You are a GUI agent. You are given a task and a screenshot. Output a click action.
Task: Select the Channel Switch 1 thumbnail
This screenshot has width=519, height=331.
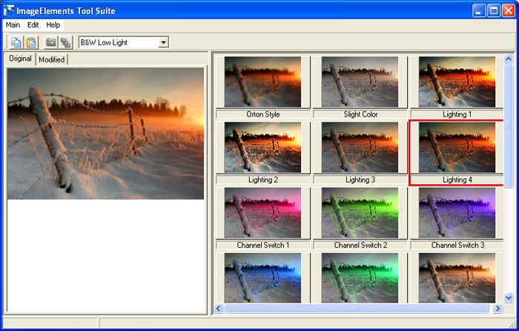[x=262, y=213]
